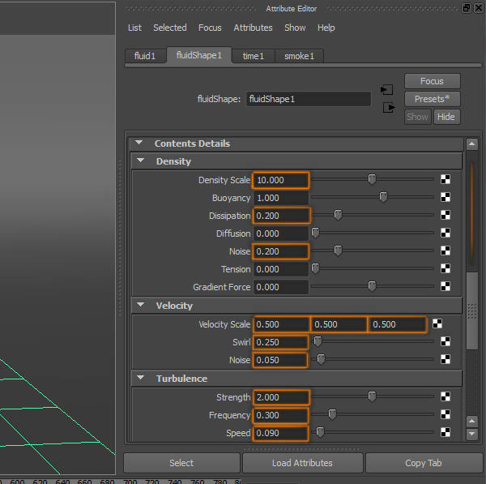Click the Hide toggle button

point(446,117)
